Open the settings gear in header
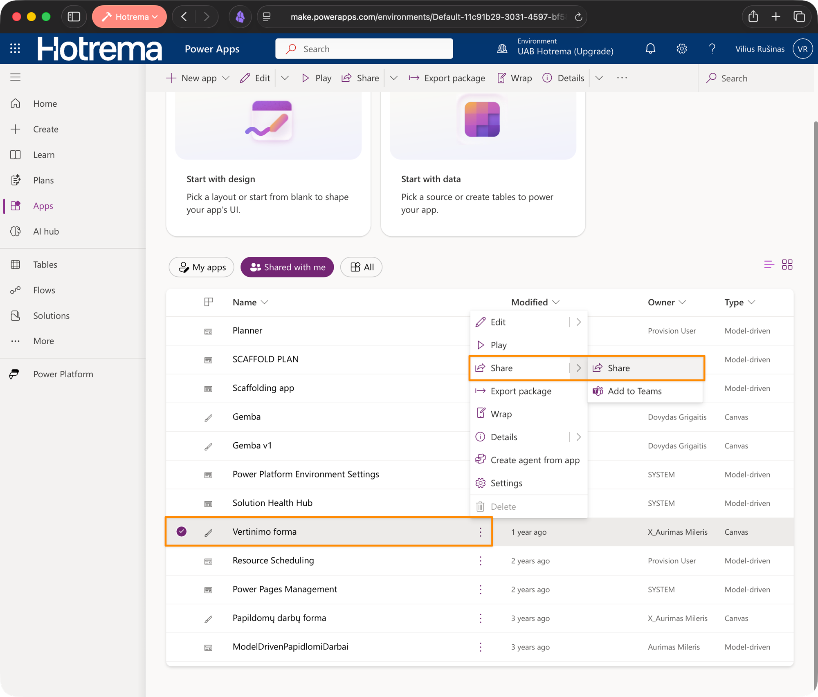Screen dimensions: 818x697 681,49
